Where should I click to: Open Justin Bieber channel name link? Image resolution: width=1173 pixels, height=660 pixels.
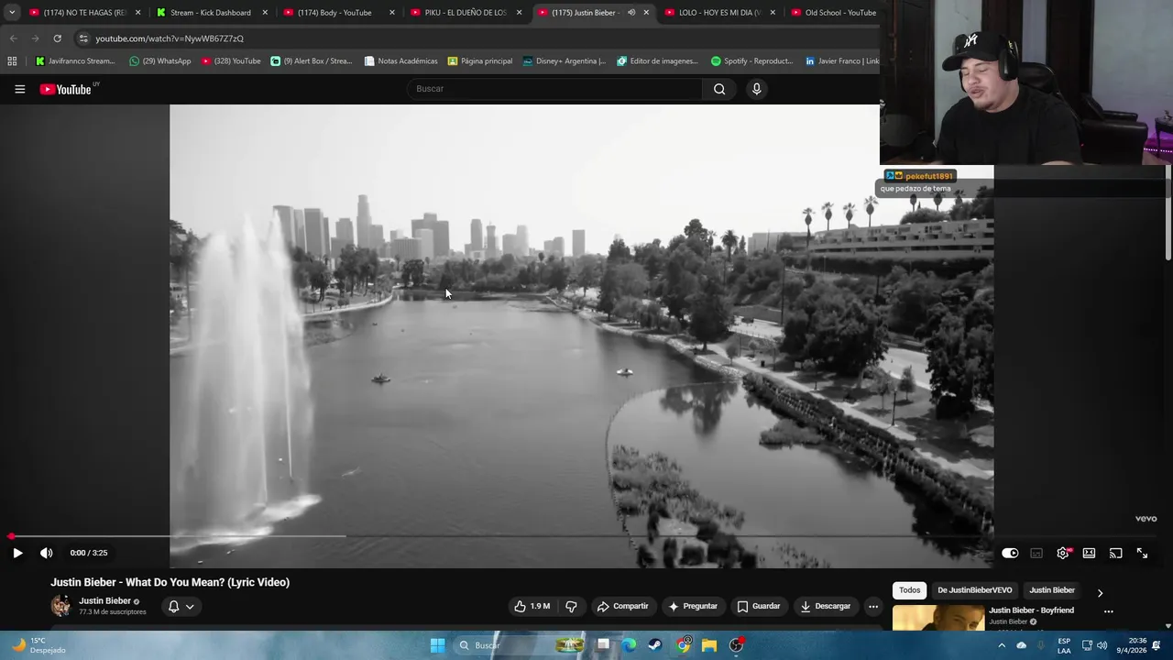pyautogui.click(x=104, y=601)
